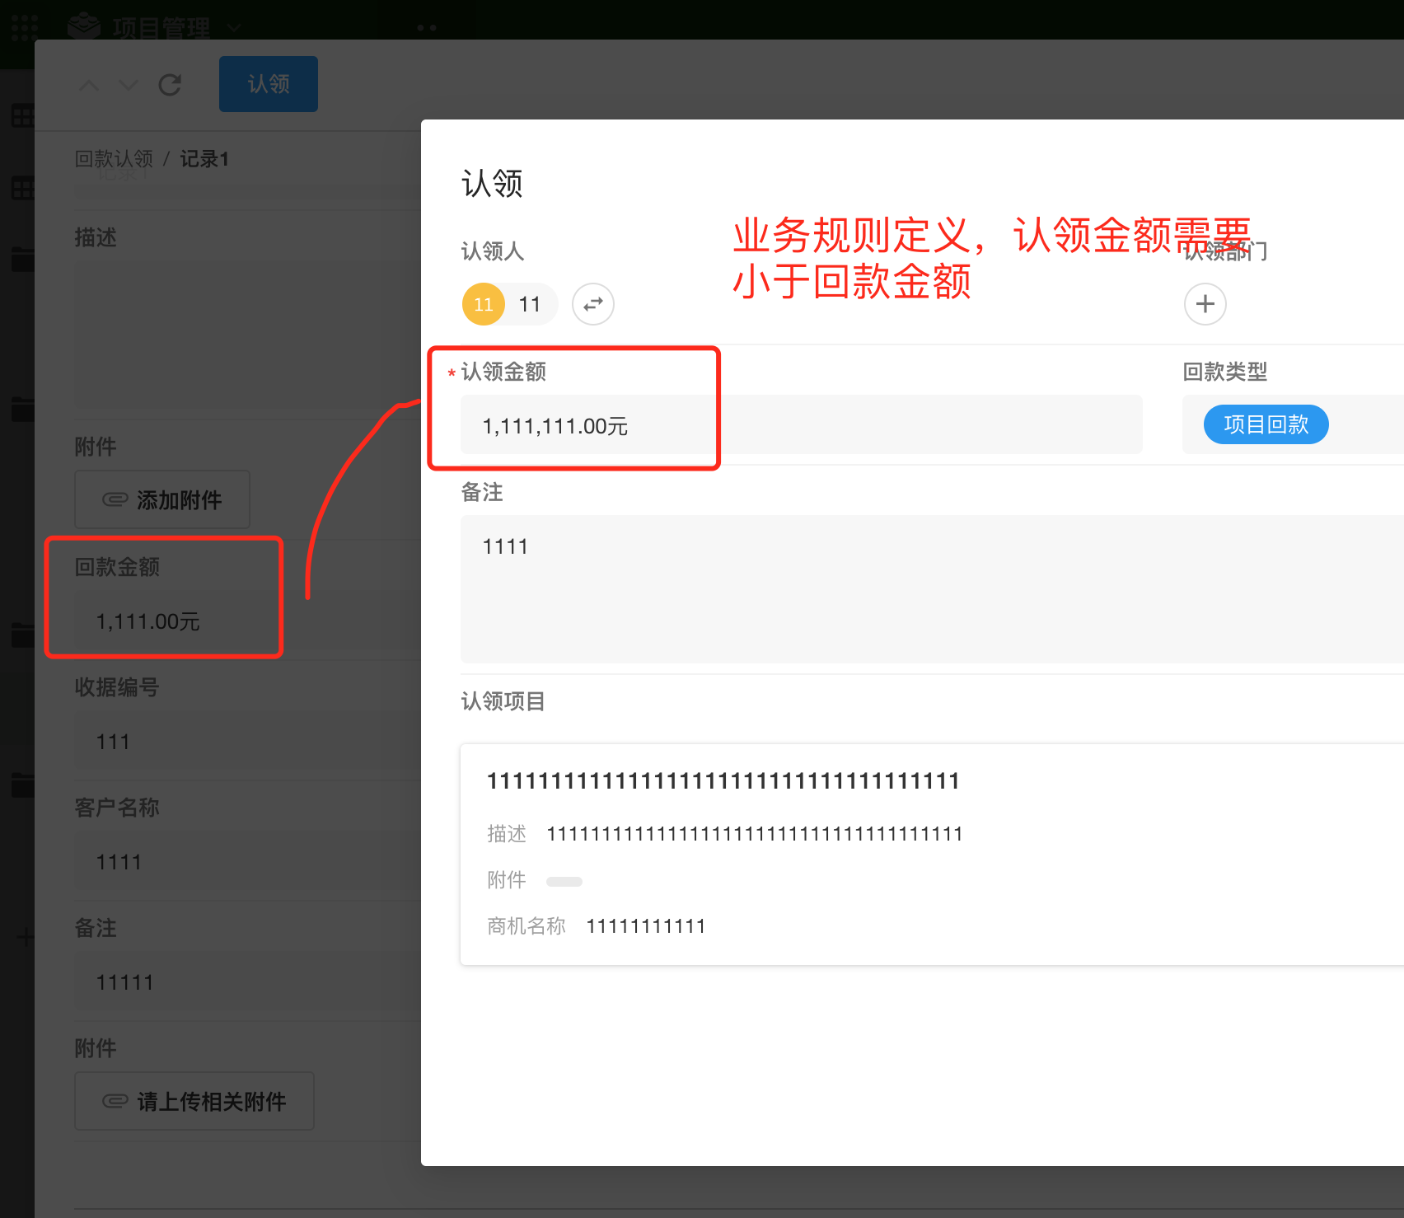Add a department with the plus icon
This screenshot has width=1404, height=1218.
coord(1205,304)
